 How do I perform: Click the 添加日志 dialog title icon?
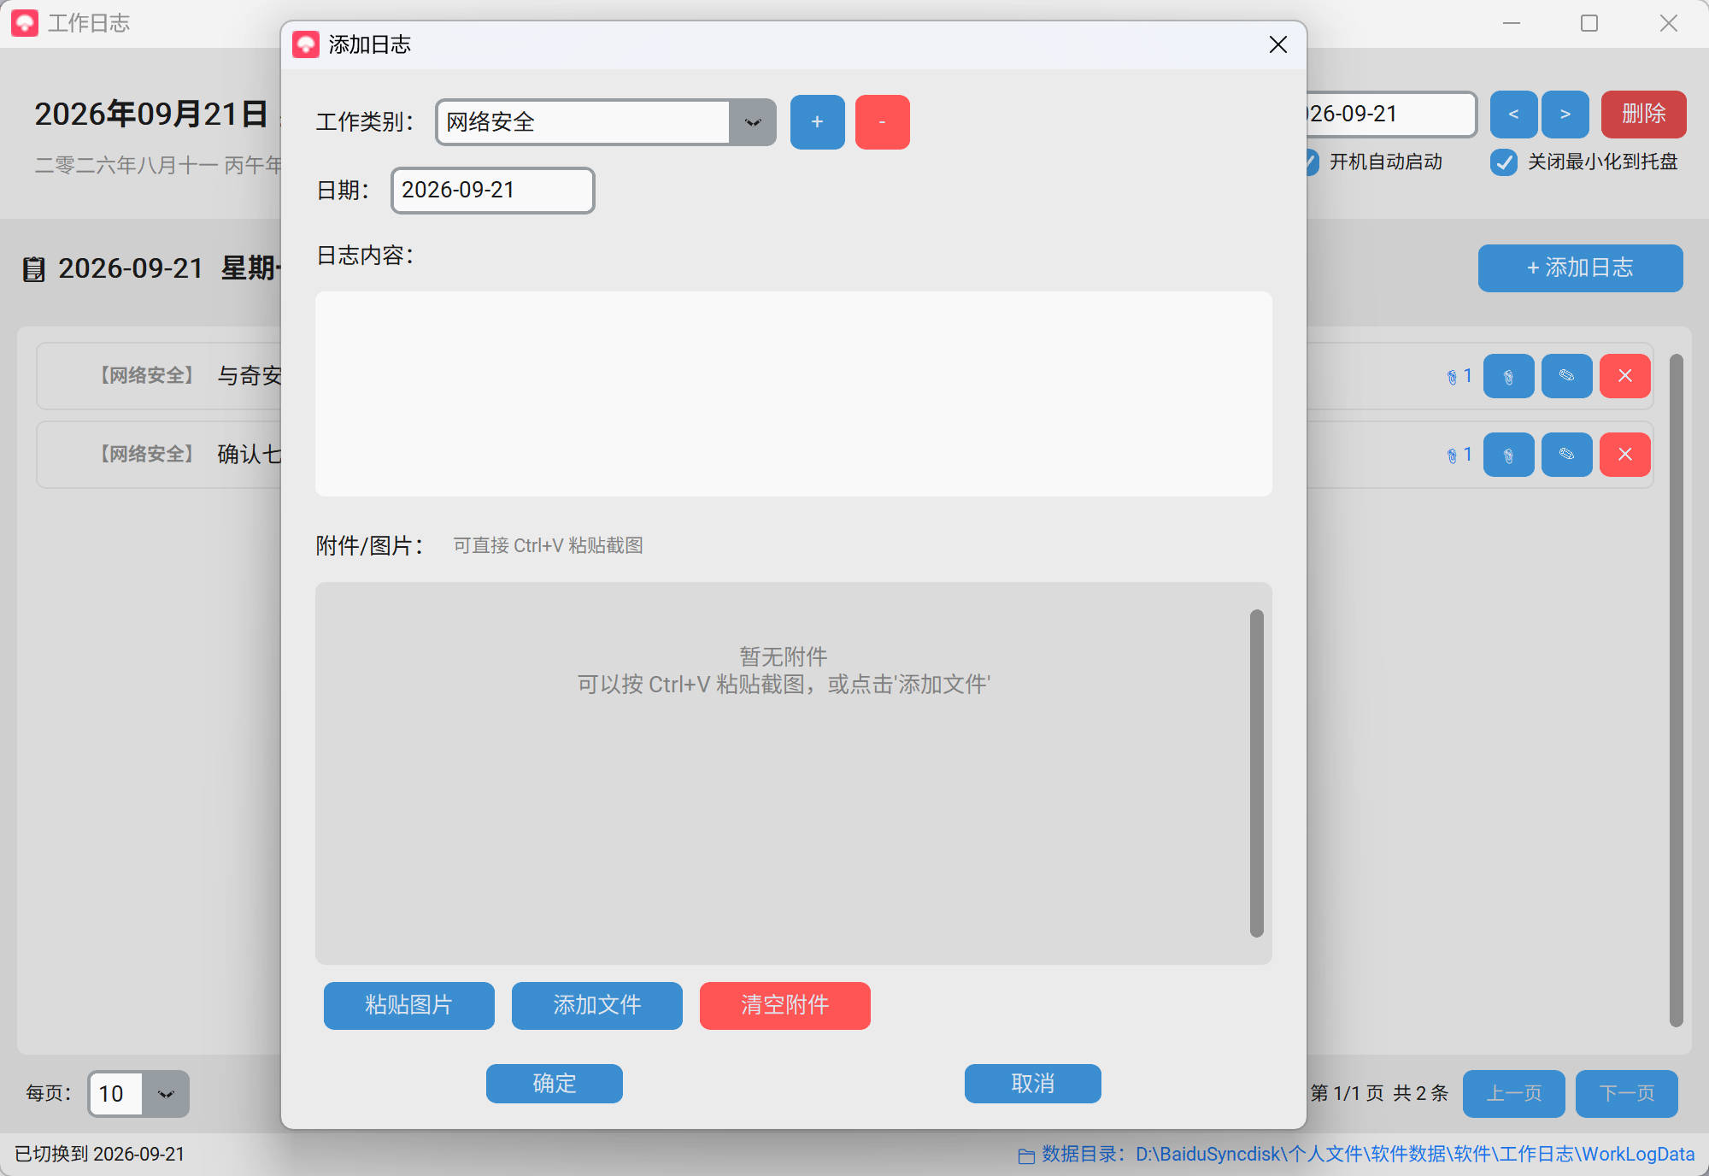click(x=305, y=44)
